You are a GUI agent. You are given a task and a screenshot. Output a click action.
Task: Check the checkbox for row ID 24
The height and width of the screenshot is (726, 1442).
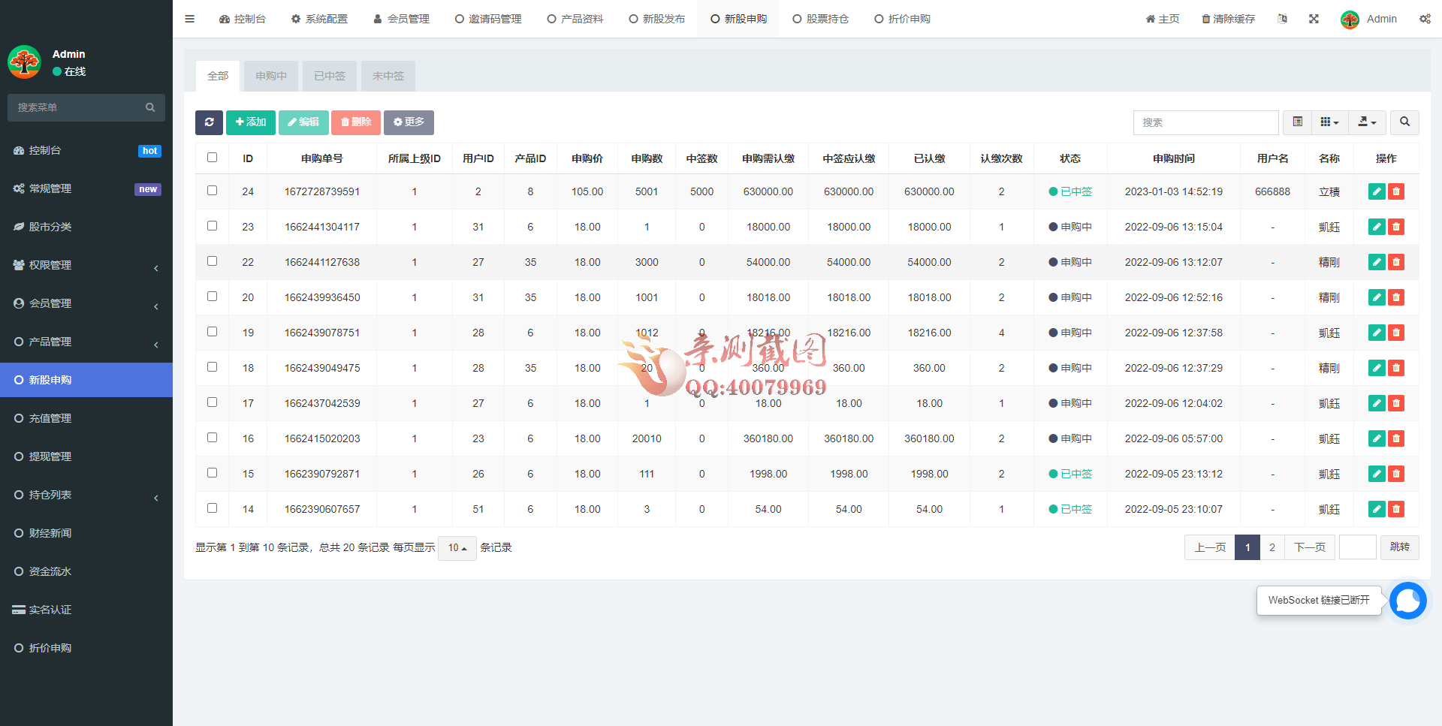[x=212, y=190]
